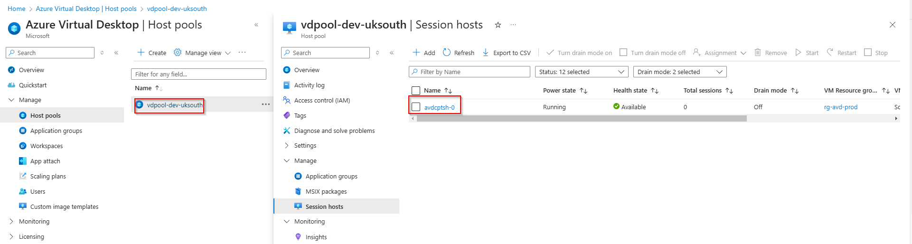912x244 pixels.
Task: Expand the Settings section in host pool menu
Action: (x=287, y=146)
